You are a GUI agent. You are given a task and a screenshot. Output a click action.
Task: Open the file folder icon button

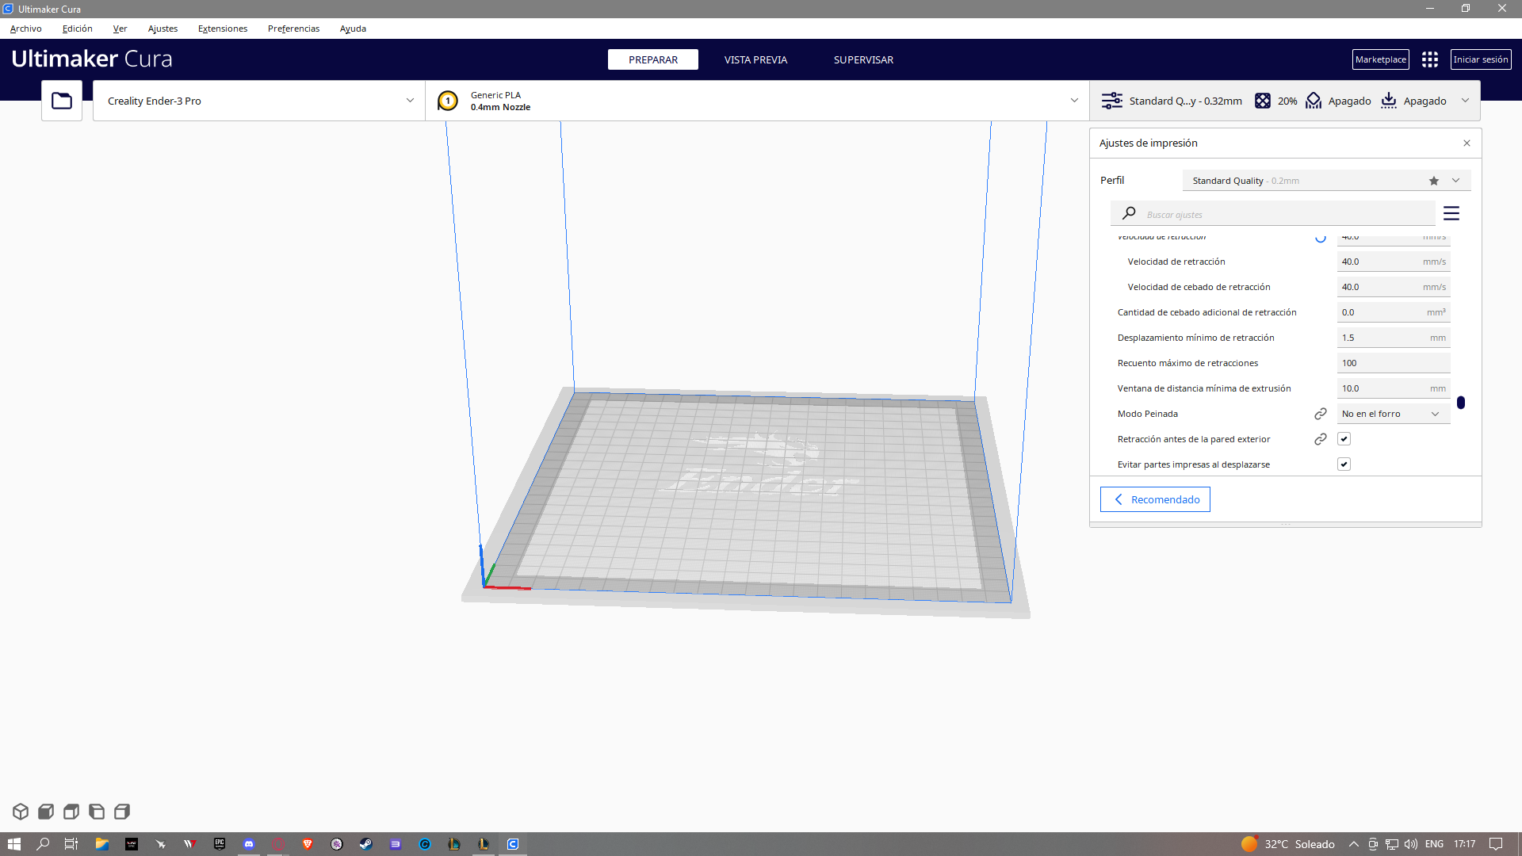[62, 101]
